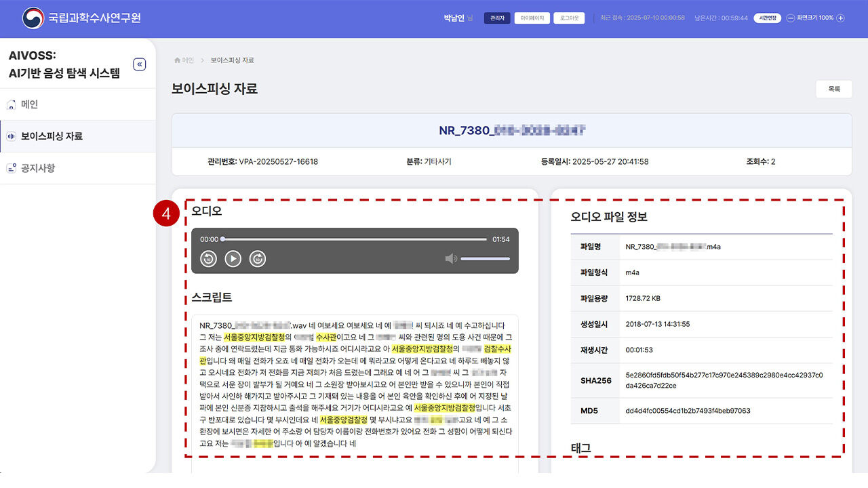Click the 태그 heading

pyautogui.click(x=581, y=448)
